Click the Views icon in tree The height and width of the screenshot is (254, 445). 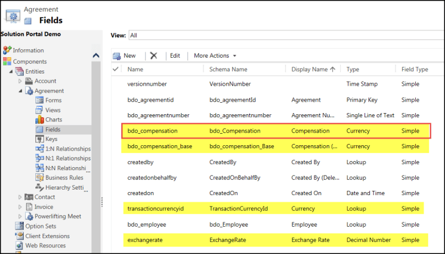40,110
